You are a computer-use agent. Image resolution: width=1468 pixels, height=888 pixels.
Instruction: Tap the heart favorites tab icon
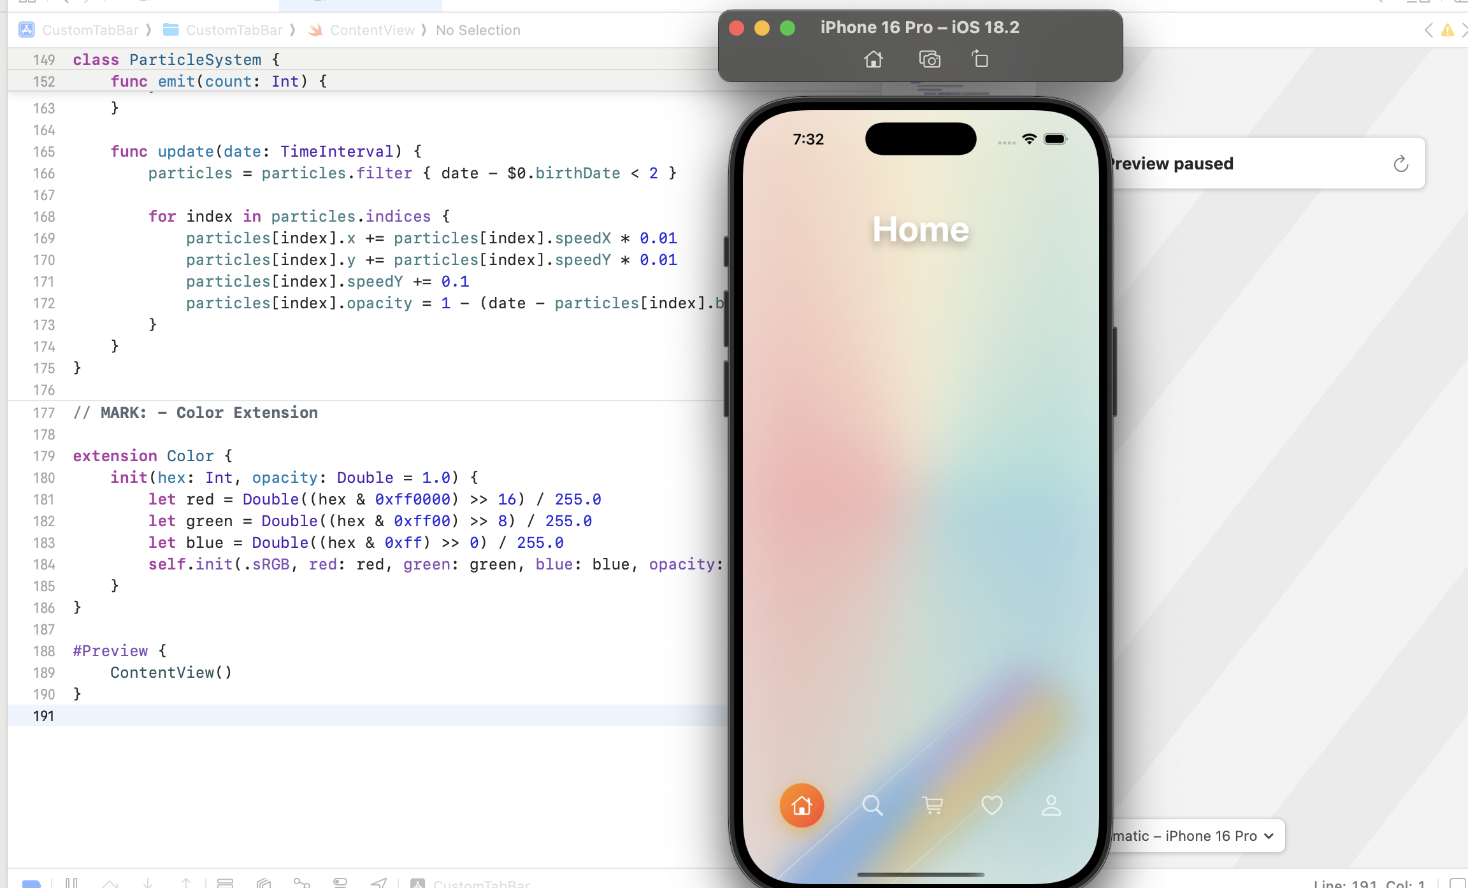point(991,805)
